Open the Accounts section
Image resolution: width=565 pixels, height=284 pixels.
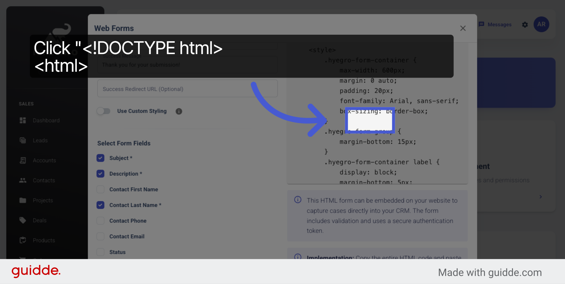23,160
